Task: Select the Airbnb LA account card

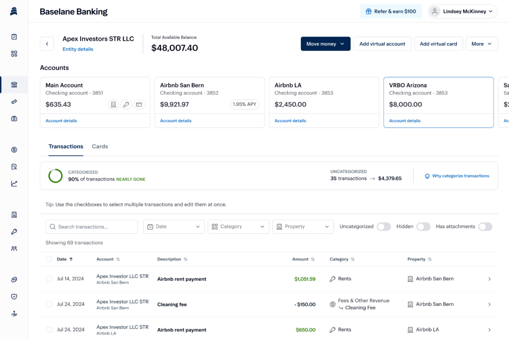Action: click(x=324, y=102)
